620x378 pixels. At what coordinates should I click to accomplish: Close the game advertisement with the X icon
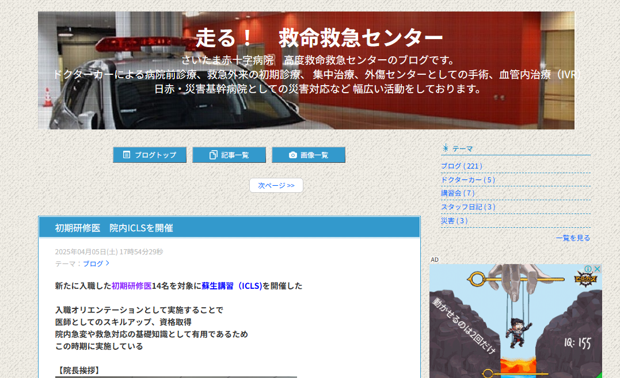[597, 269]
